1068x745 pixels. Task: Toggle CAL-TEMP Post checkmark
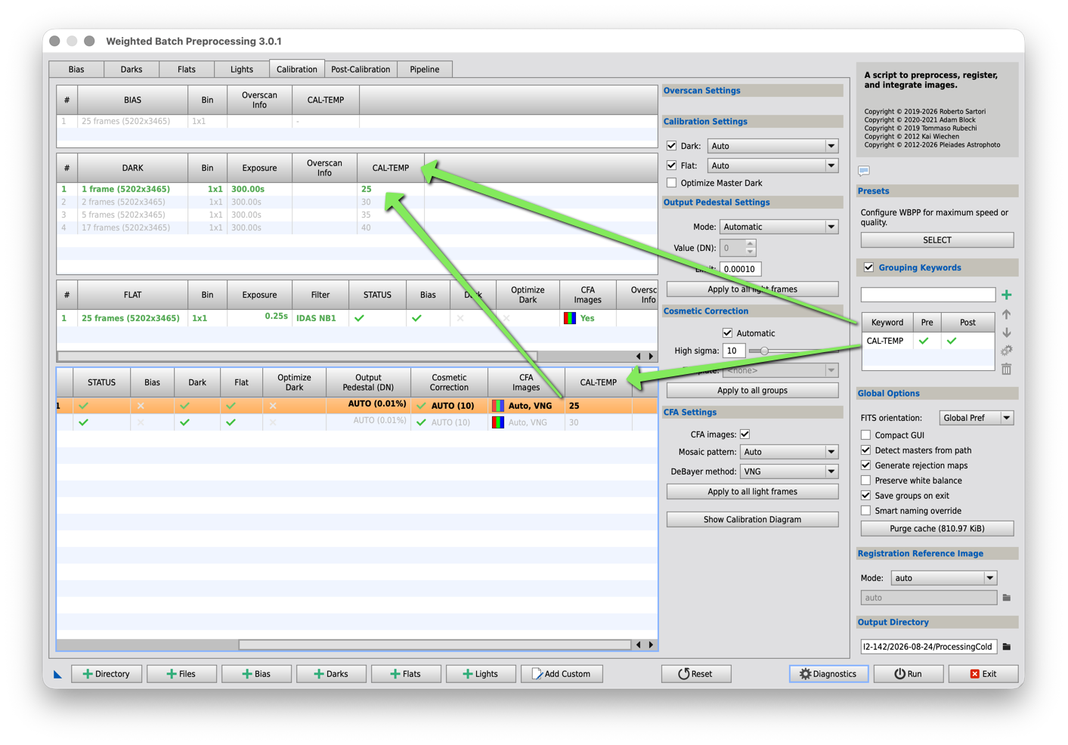tap(952, 341)
